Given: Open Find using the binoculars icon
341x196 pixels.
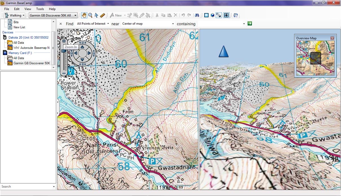Looking at the screenshot, I should pyautogui.click(x=197, y=15).
